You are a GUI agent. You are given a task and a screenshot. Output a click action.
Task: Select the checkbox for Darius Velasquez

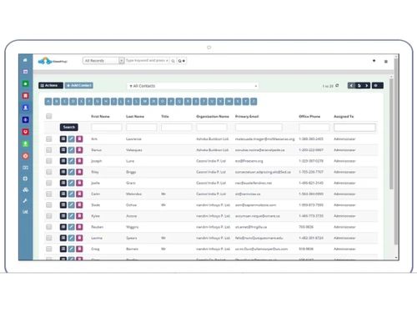(49, 150)
